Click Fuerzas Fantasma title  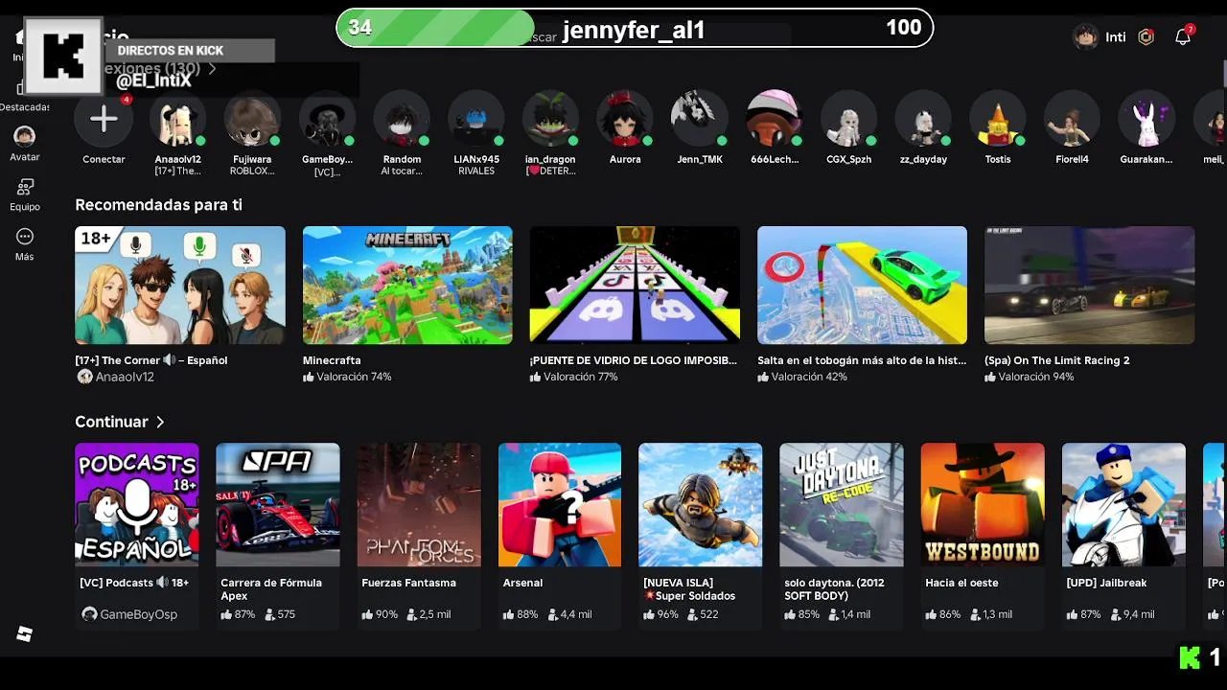click(x=408, y=583)
